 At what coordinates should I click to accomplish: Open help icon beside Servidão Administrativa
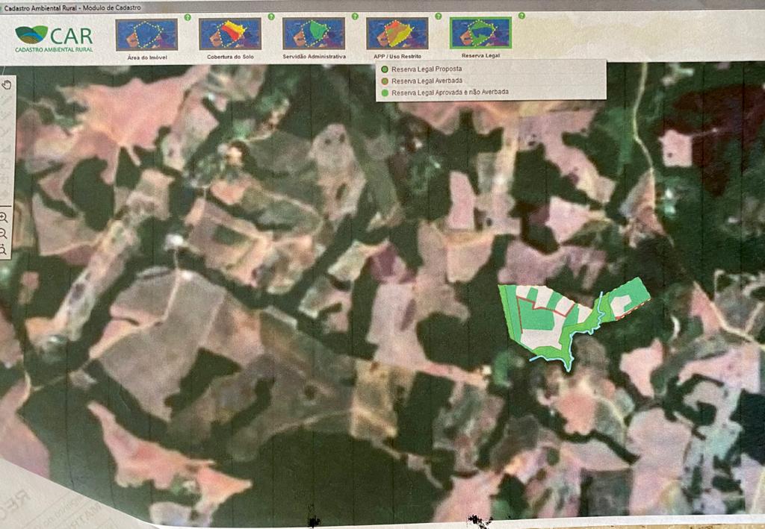(355, 16)
